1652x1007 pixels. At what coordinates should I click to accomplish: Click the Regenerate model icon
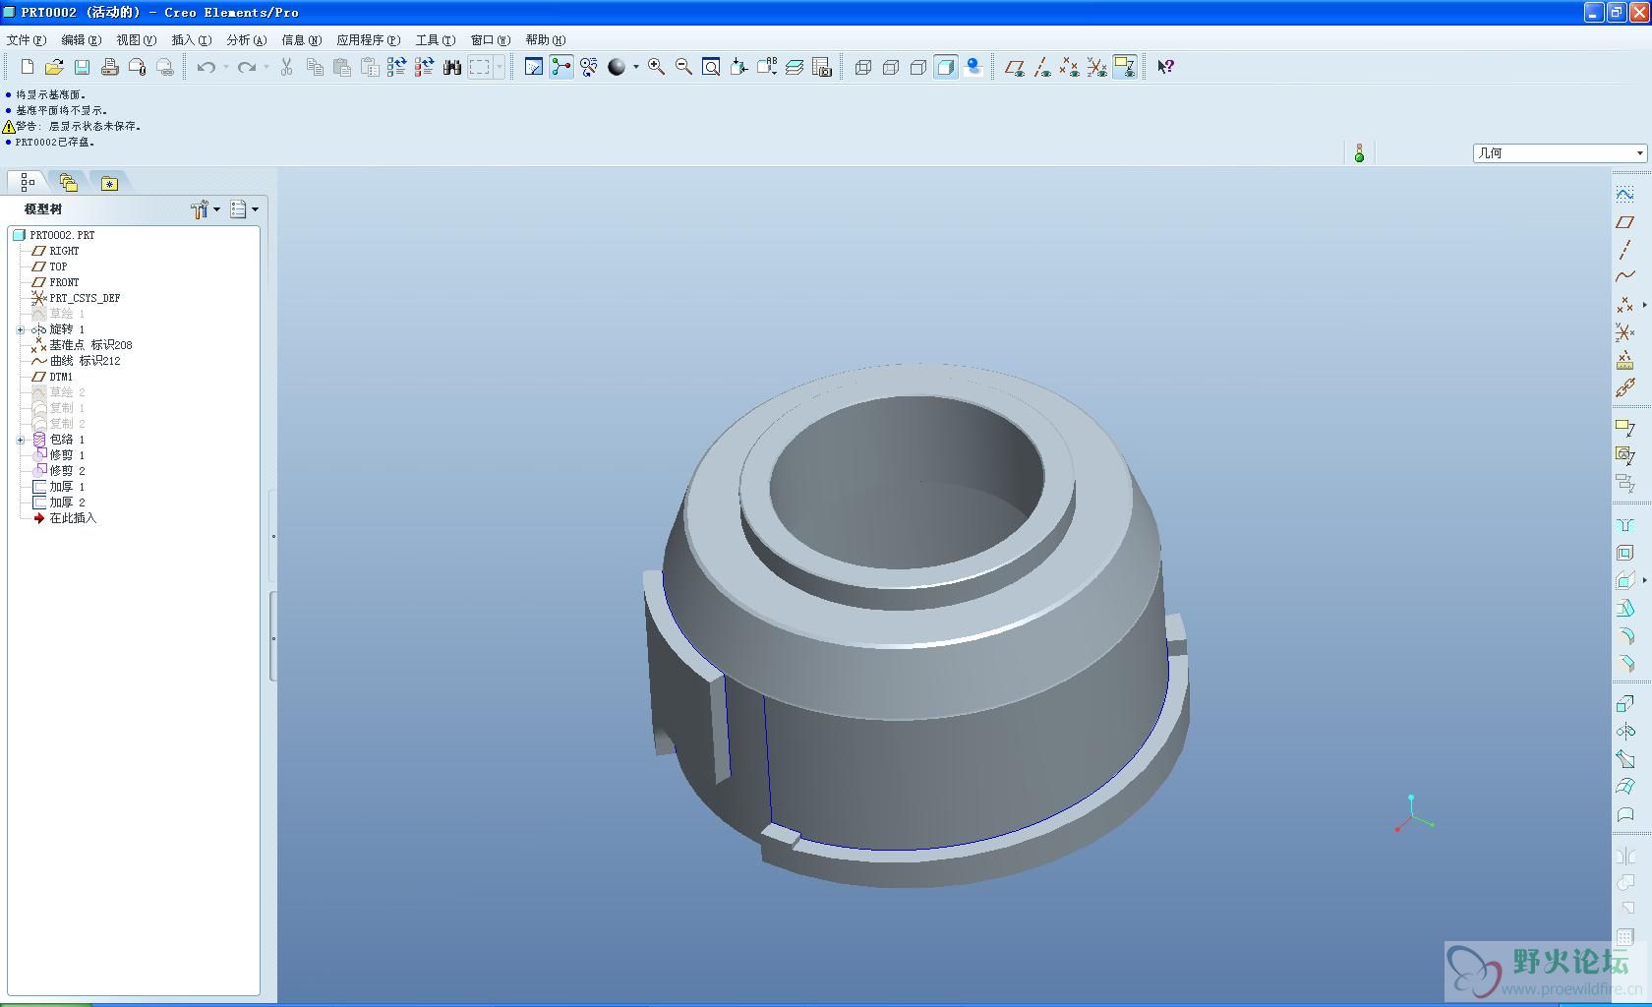pyautogui.click(x=397, y=67)
